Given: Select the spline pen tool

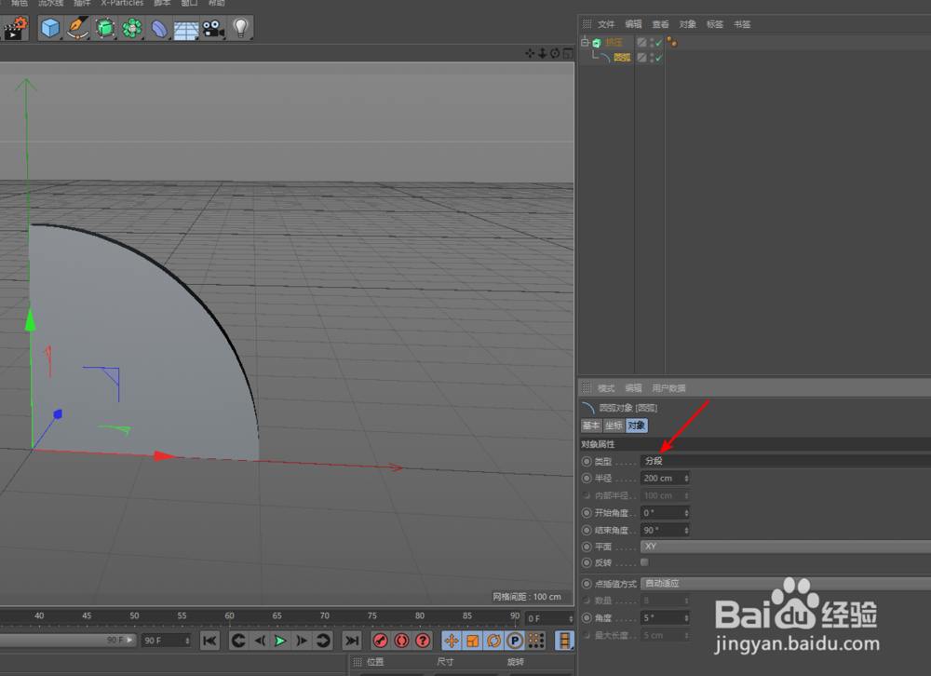Looking at the screenshot, I should [78, 28].
